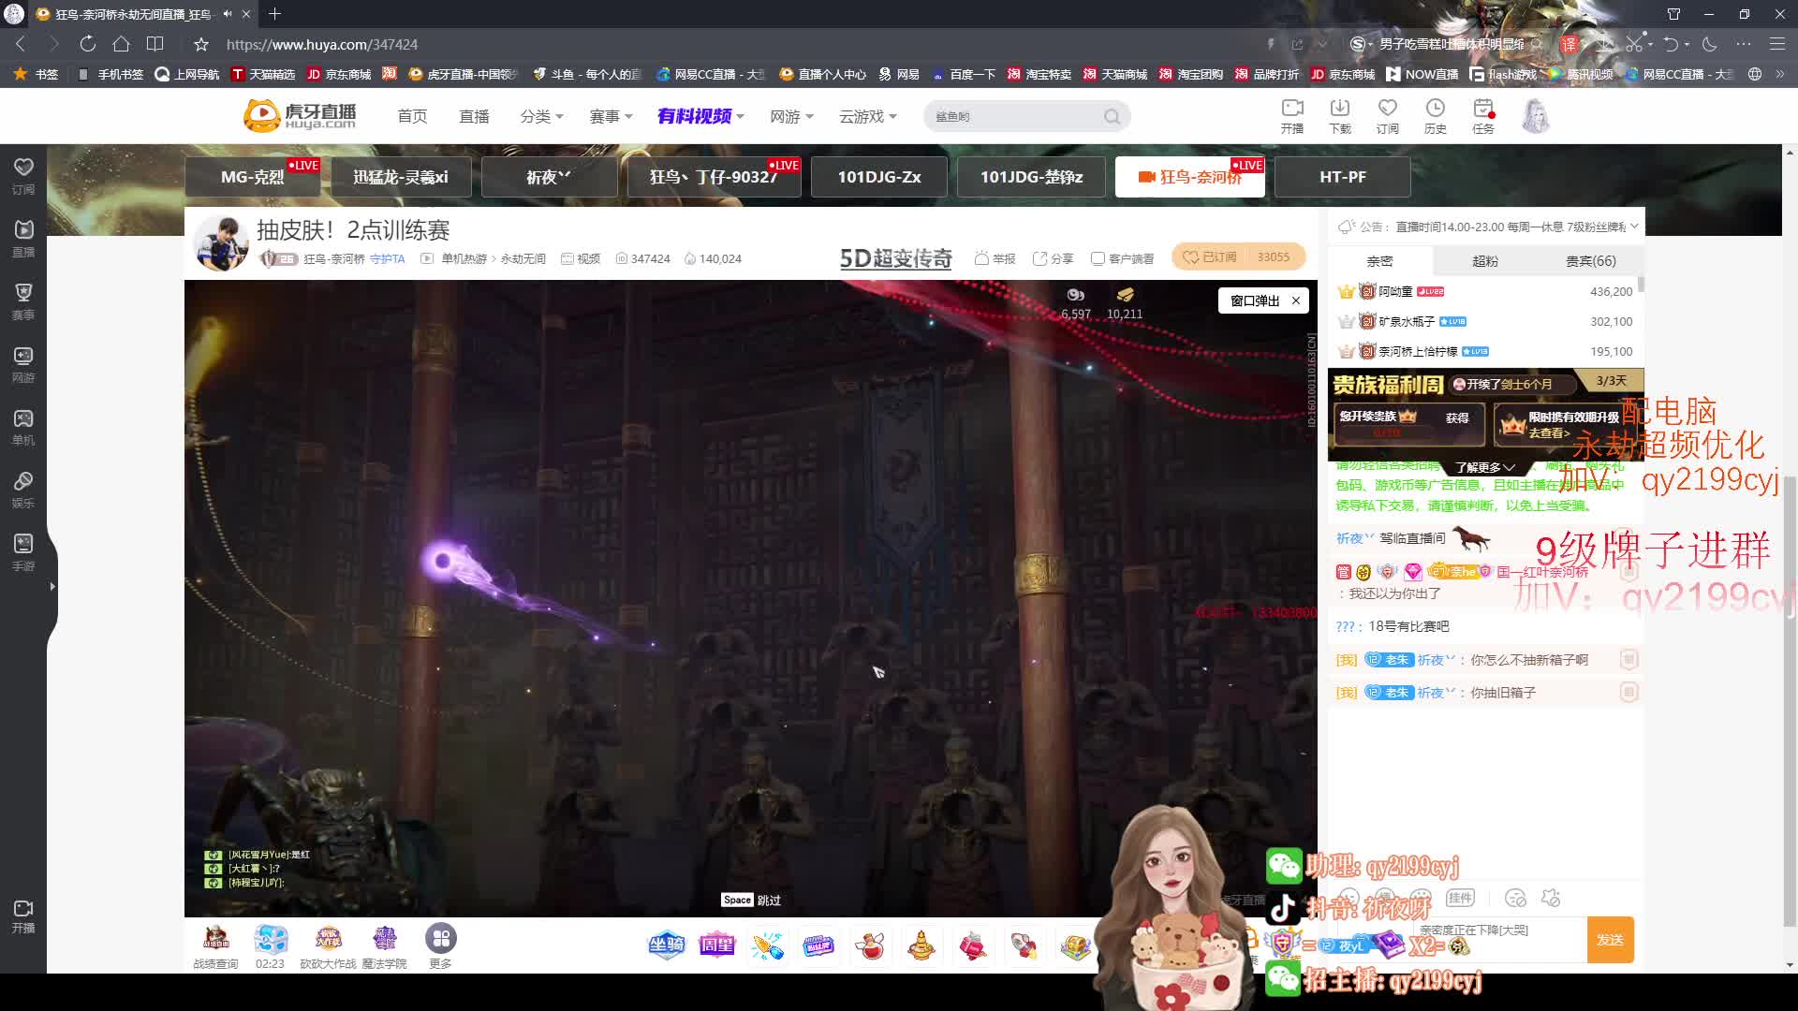The width and height of the screenshot is (1798, 1011).
Task: Select the rocket gift icon
Action: [1024, 945]
